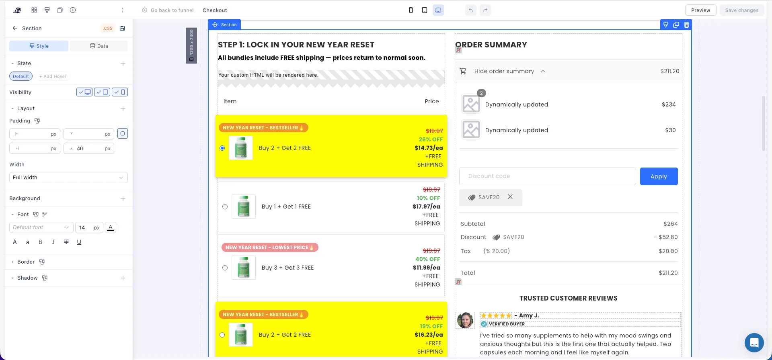Image resolution: width=772 pixels, height=360 pixels.
Task: Switch to the Data tab
Action: tap(99, 46)
